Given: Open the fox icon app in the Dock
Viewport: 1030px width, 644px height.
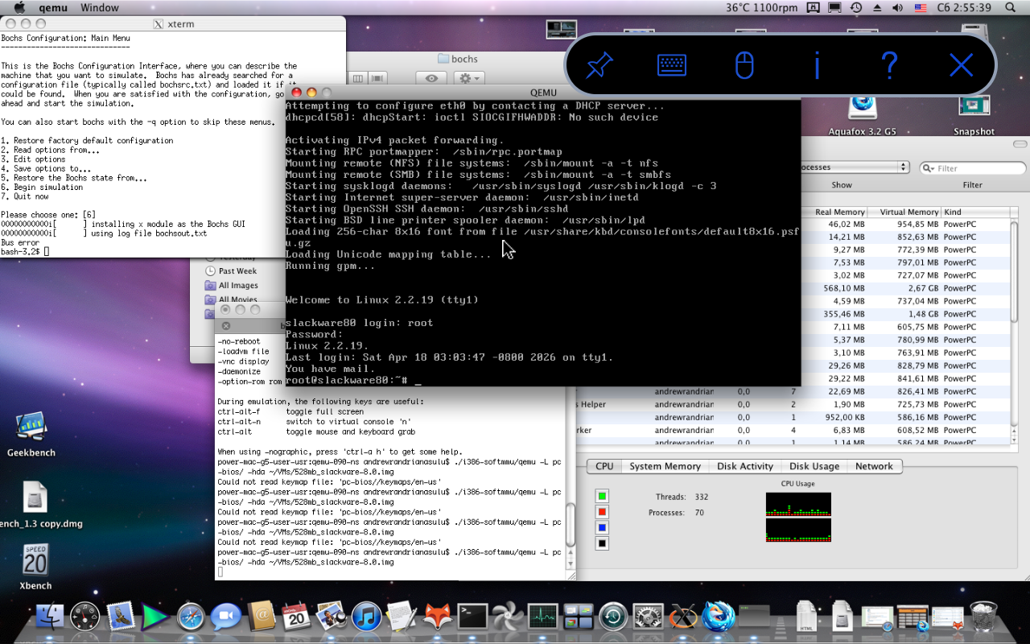Looking at the screenshot, I should pos(437,617).
